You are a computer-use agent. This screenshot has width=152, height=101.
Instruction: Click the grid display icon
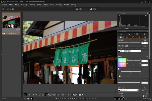pos(54,95)
